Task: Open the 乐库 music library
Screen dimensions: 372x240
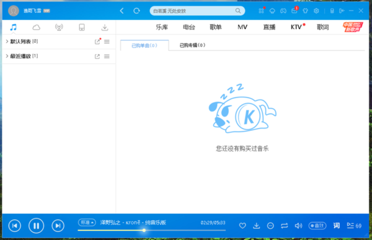Action: point(162,27)
